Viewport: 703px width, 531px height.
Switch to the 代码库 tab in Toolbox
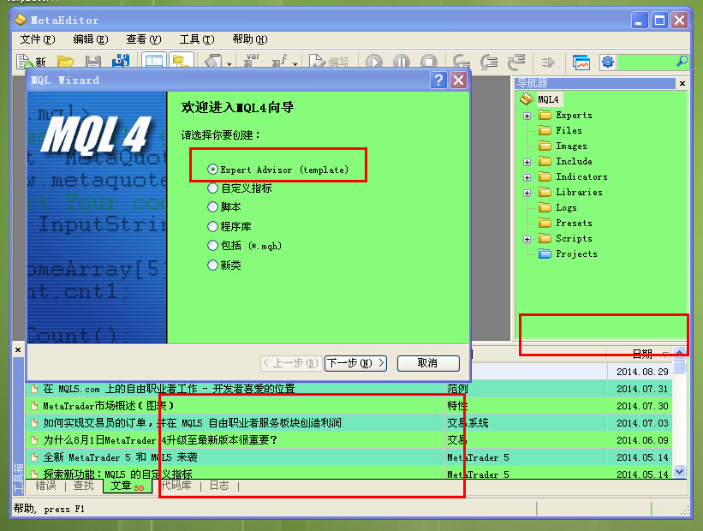[x=176, y=486]
